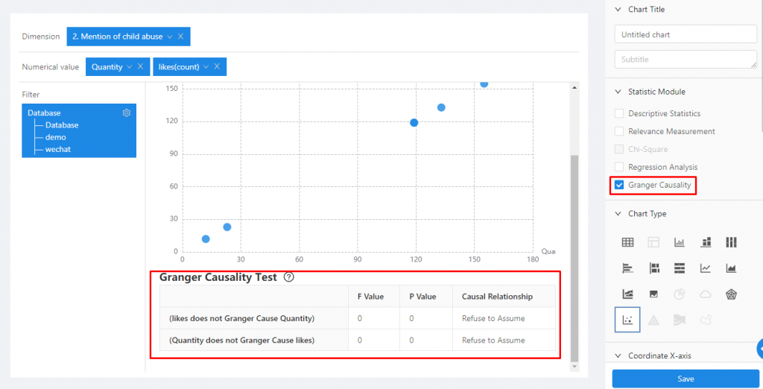Click the Granger Causality Test help icon
The image size is (763, 389).
[289, 277]
